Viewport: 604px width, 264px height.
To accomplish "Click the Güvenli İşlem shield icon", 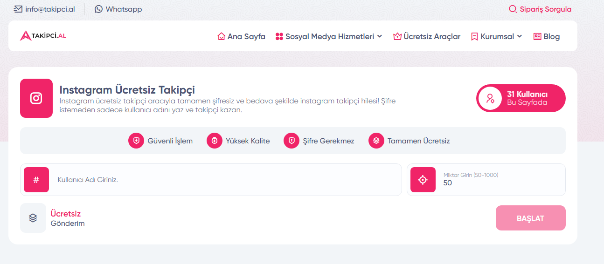I will [136, 141].
